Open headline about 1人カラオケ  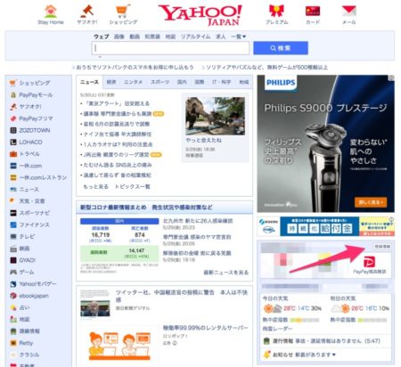point(118,144)
